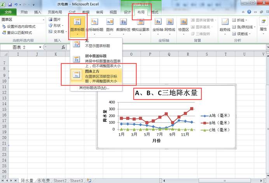The width and height of the screenshot is (269, 183).
Task: Select the 趋势线 trendline icon
Action: click(225, 25)
